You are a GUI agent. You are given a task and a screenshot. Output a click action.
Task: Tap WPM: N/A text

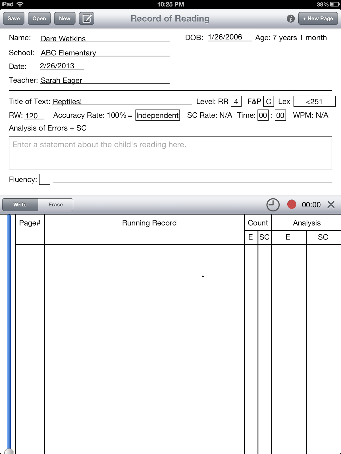[x=311, y=115]
